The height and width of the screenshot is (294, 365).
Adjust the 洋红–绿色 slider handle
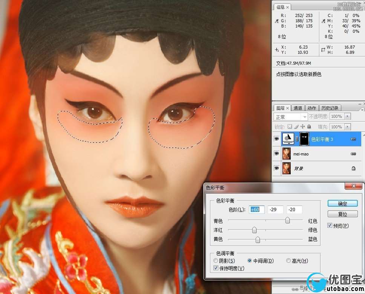[x=254, y=230]
